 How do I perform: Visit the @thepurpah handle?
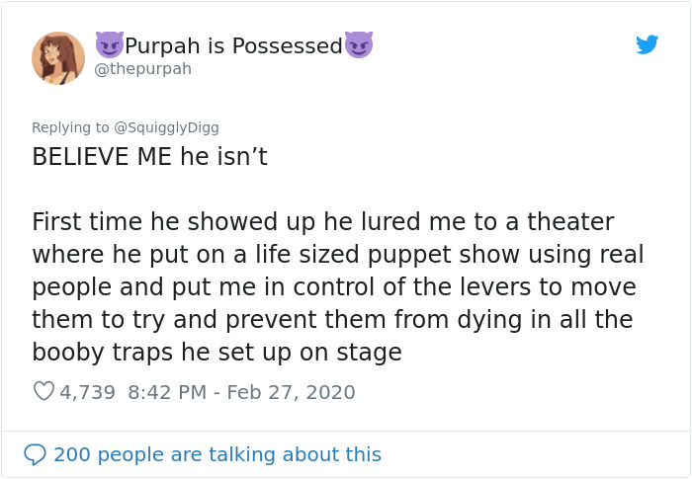(143, 69)
